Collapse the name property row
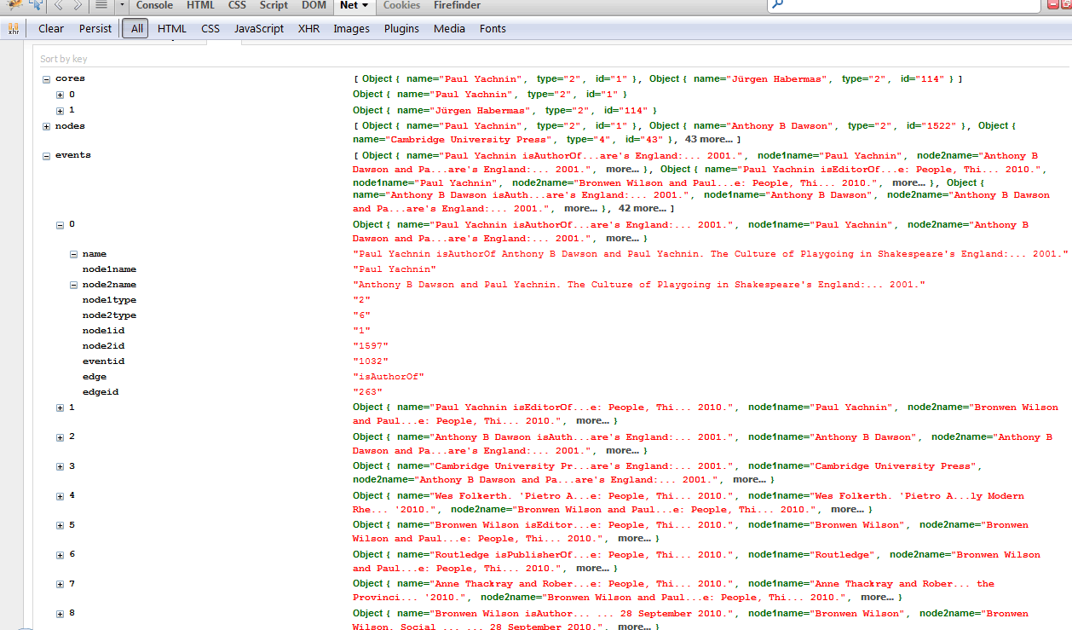Viewport: 1072px width, 630px height. tap(74, 254)
